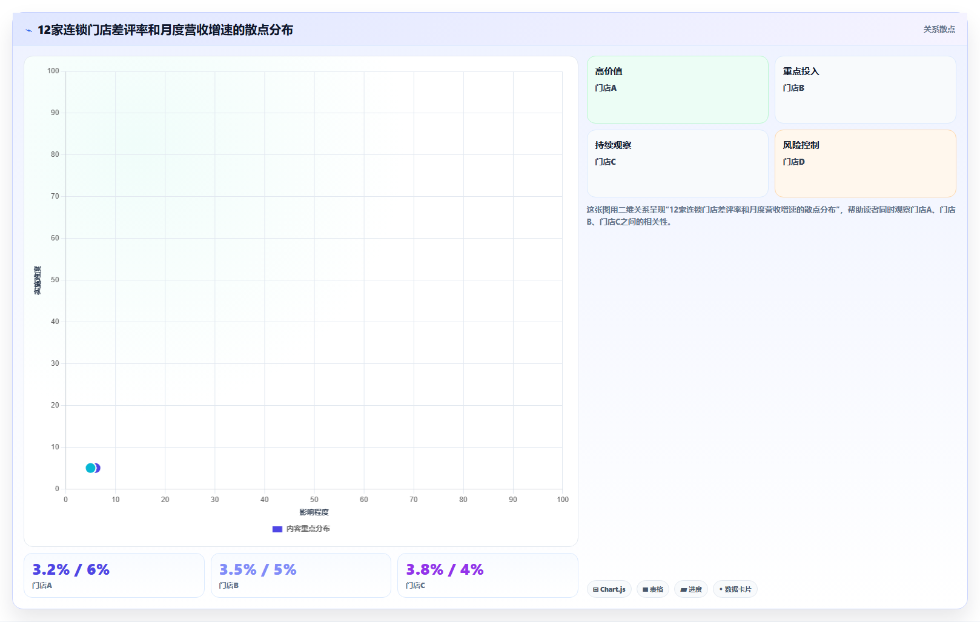Image resolution: width=980 pixels, height=622 pixels.
Task: Click the small icon before the chart title
Action: [x=28, y=30]
